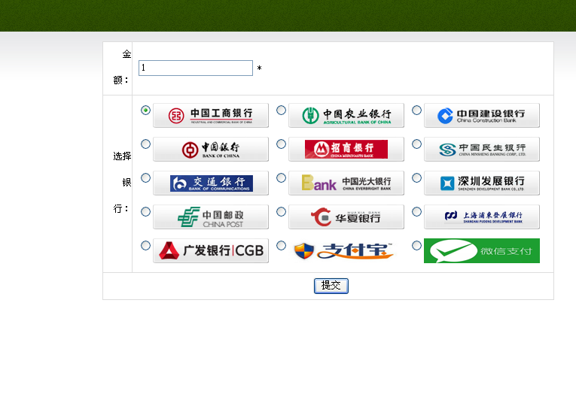Click the 上海浦东发展银行 logo

pos(482,217)
